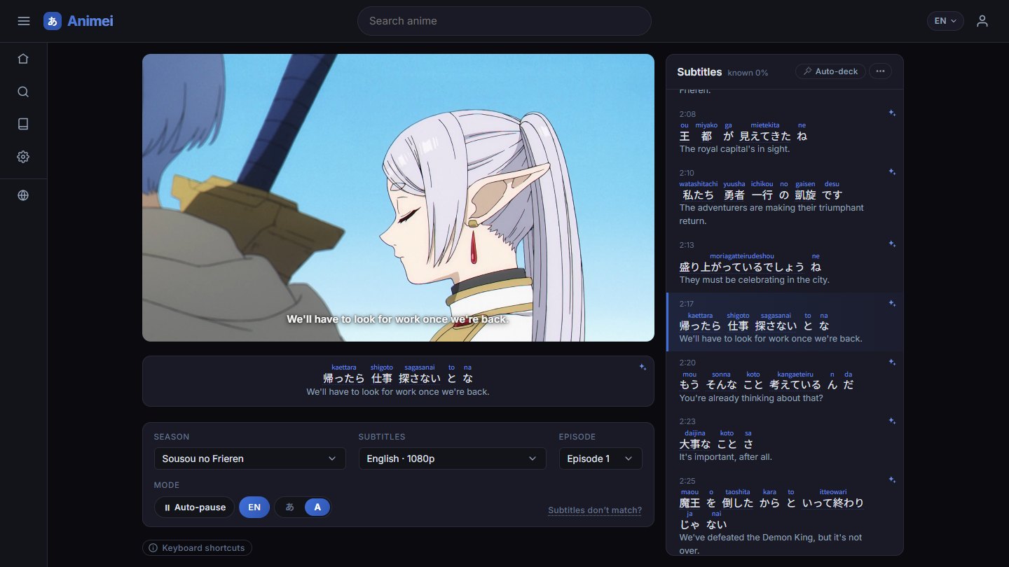Open Keyboard shortcuts
Viewport: 1009px width, 567px height.
[197, 547]
